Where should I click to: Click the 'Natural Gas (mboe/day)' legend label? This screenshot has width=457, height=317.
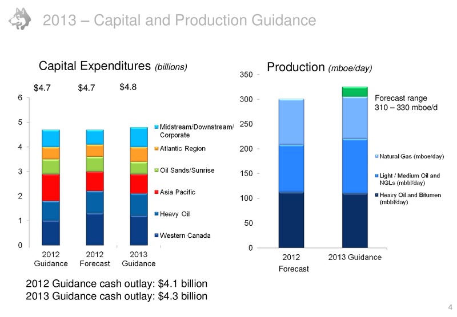(x=411, y=156)
